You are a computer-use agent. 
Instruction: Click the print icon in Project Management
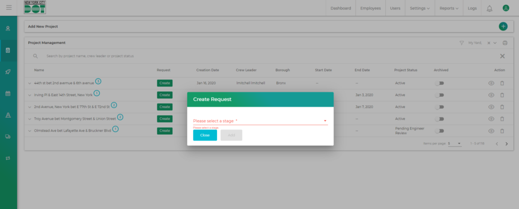(x=505, y=43)
